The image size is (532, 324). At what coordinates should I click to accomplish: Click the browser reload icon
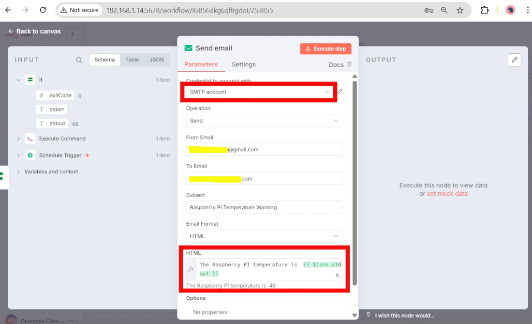[x=43, y=10]
